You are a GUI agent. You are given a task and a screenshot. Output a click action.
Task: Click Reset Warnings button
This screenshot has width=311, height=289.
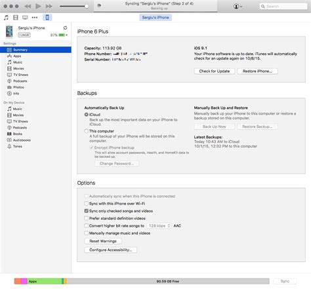pos(103,241)
